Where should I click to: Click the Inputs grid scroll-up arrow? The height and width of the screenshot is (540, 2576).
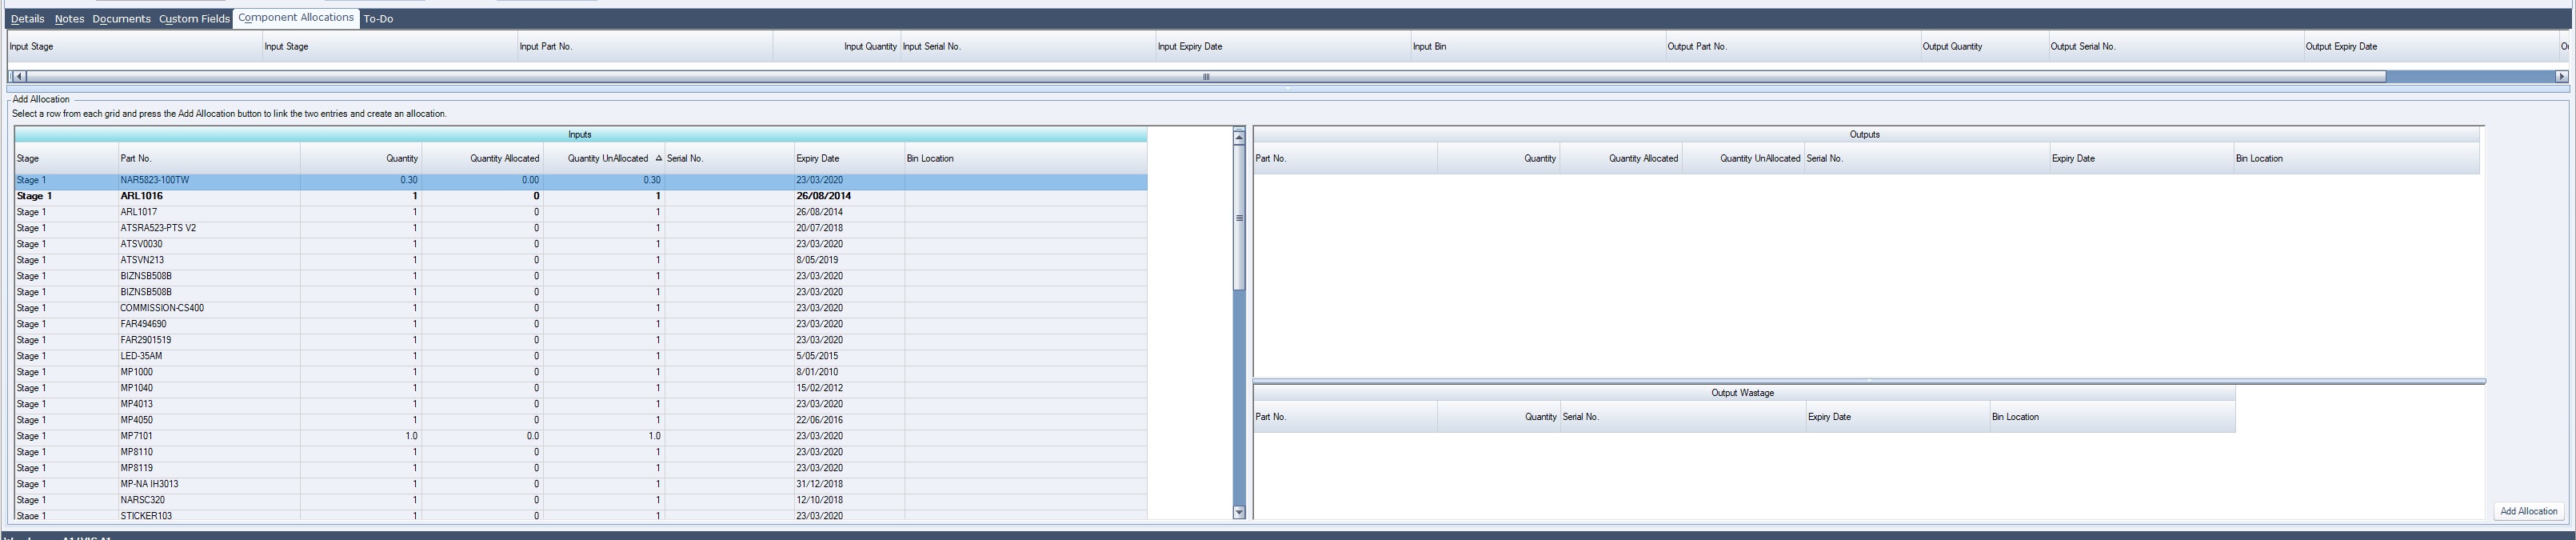[1239, 138]
